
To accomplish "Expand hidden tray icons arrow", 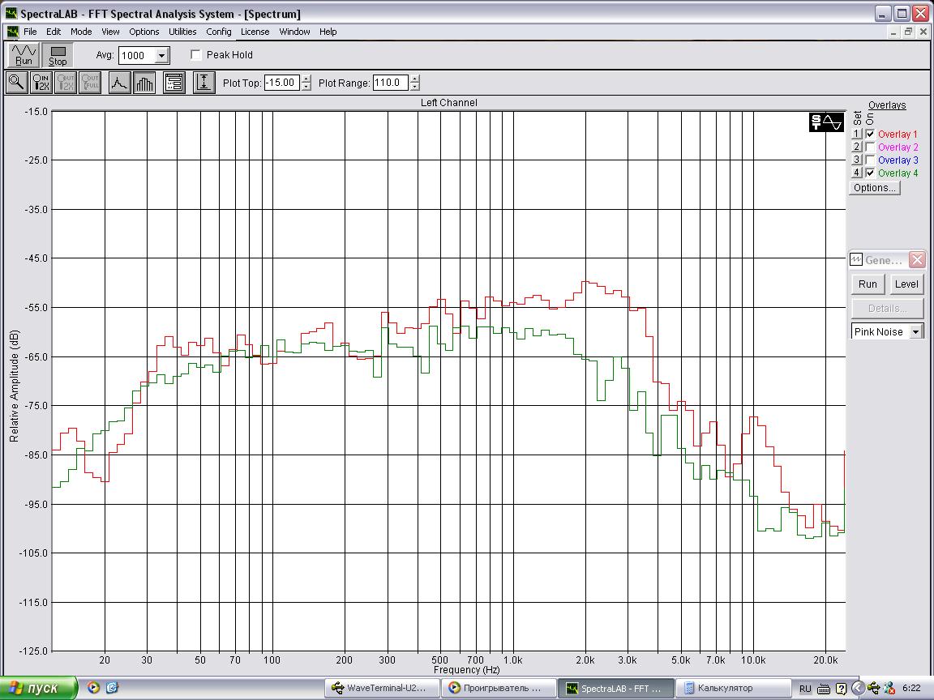I will 858,688.
